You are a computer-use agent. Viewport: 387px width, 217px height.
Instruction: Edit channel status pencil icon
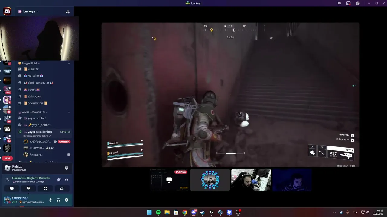[x=50, y=136]
